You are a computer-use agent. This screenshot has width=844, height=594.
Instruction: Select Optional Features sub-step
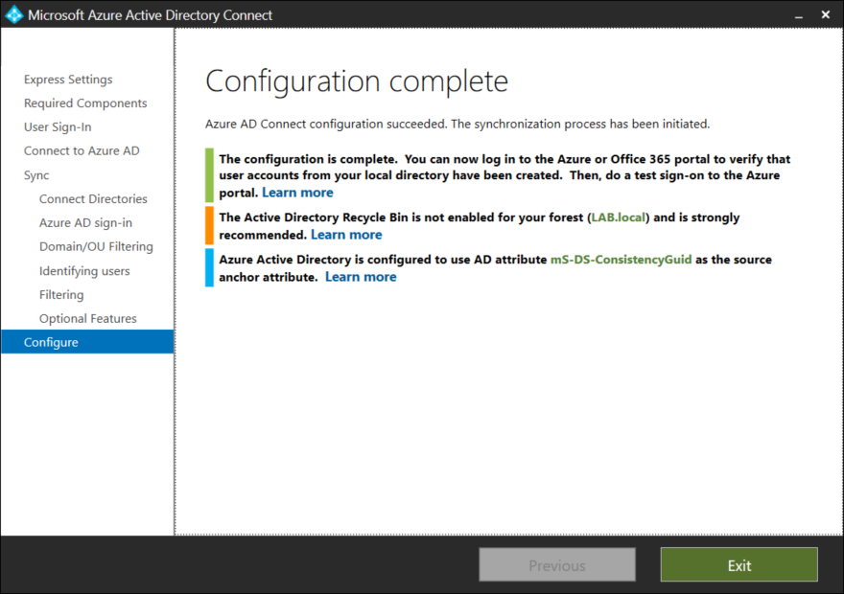(x=88, y=319)
